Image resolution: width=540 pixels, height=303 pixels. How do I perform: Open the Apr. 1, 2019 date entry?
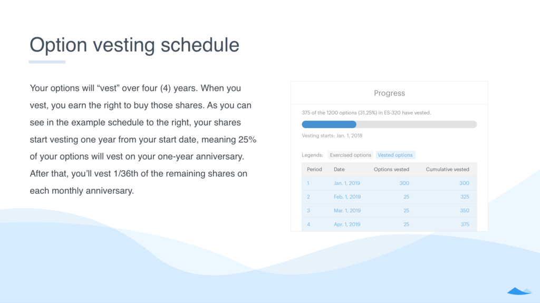click(x=347, y=224)
